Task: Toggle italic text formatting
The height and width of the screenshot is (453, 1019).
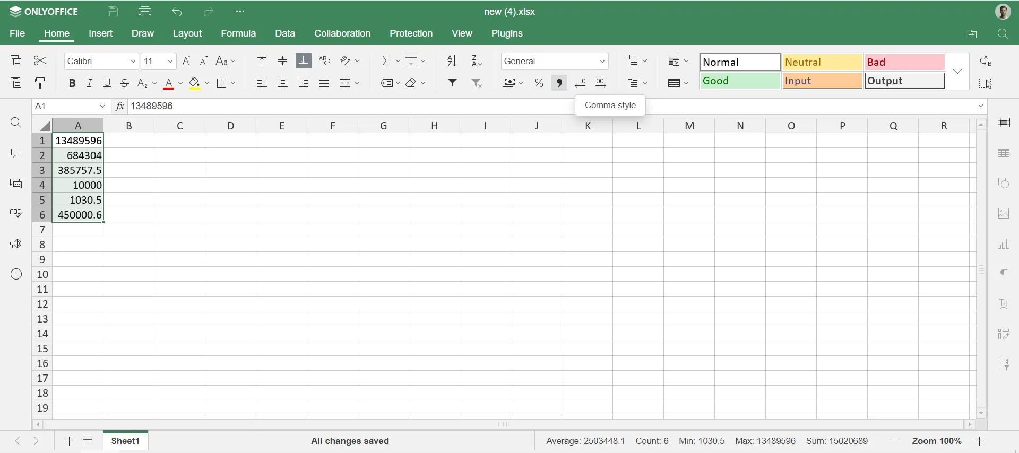Action: tap(90, 83)
